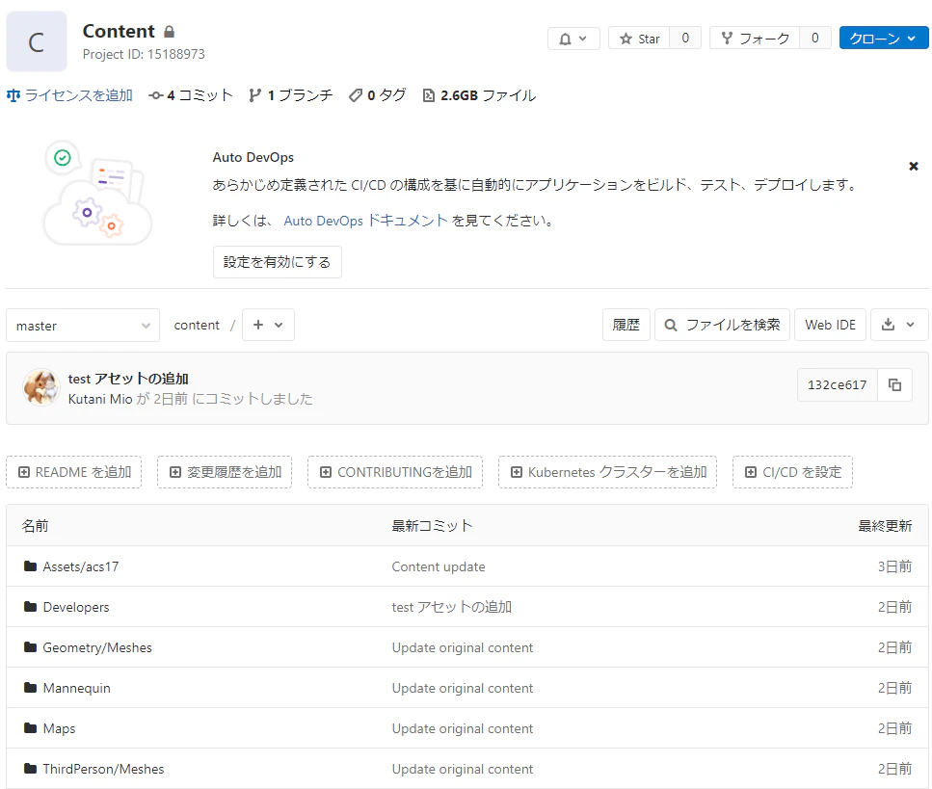Image resolution: width=932 pixels, height=789 pixels.
Task: Star the Content project
Action: point(639,39)
